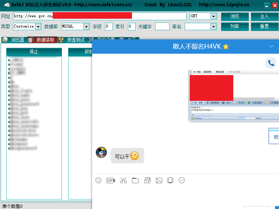Click the 表个数是0 status text

pyautogui.click(x=12, y=206)
